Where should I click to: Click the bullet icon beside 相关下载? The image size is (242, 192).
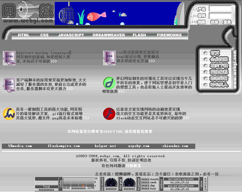tap(206, 66)
